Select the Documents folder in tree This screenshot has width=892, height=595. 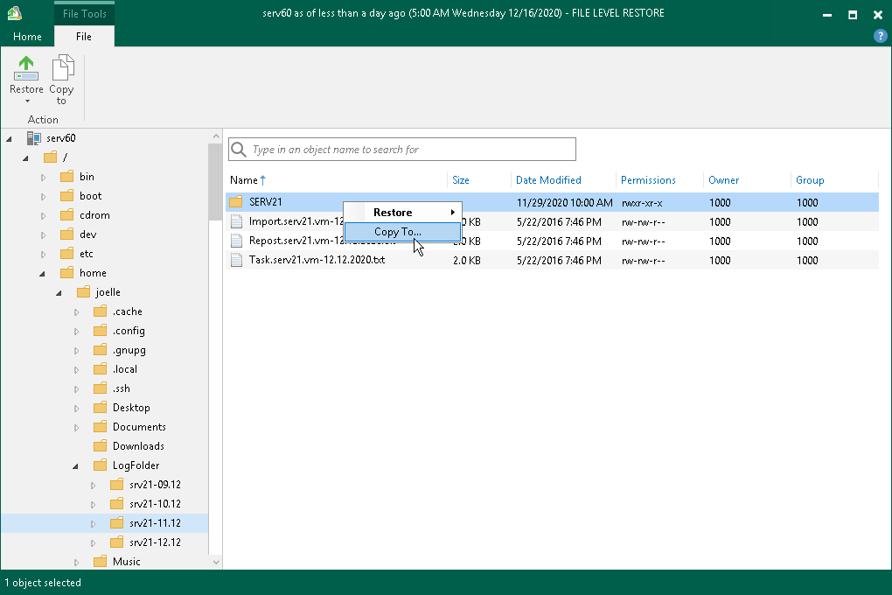point(138,427)
